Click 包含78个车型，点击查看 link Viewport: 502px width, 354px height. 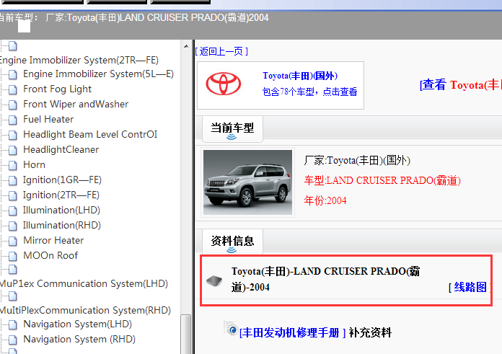309,92
